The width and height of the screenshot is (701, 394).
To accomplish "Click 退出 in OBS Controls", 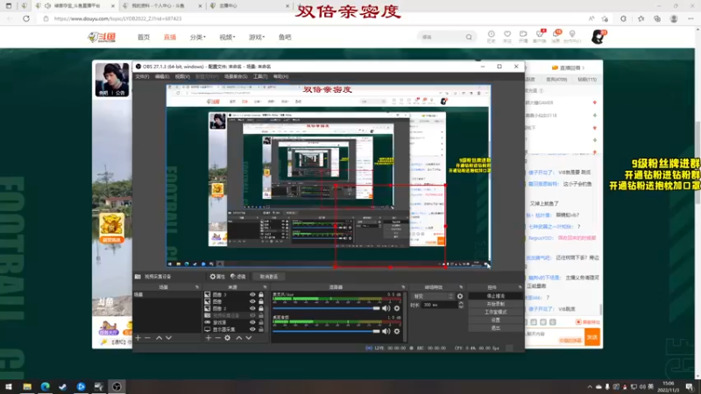I will click(x=495, y=327).
